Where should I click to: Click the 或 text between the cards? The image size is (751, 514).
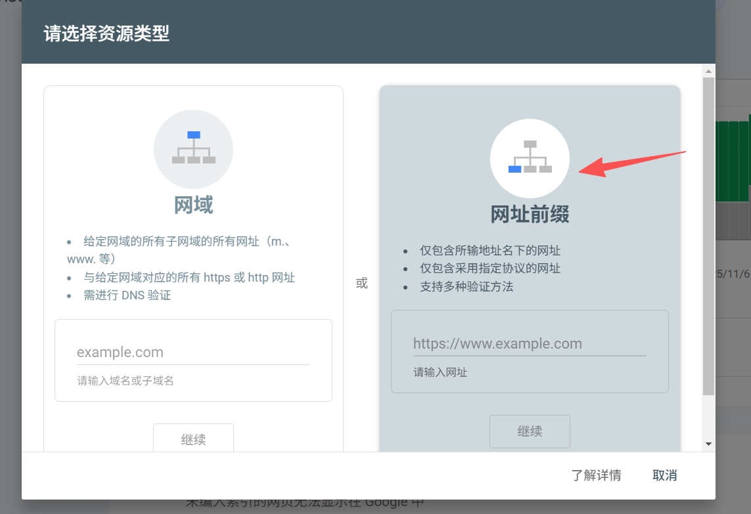pos(361,283)
